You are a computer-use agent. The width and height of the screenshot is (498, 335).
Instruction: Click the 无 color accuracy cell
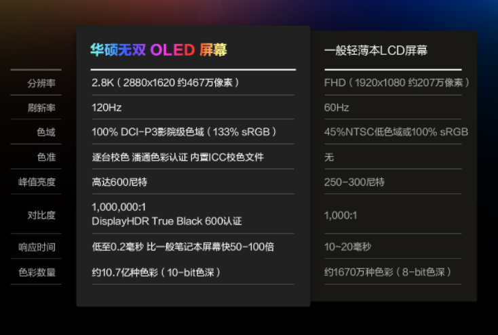pyautogui.click(x=329, y=157)
